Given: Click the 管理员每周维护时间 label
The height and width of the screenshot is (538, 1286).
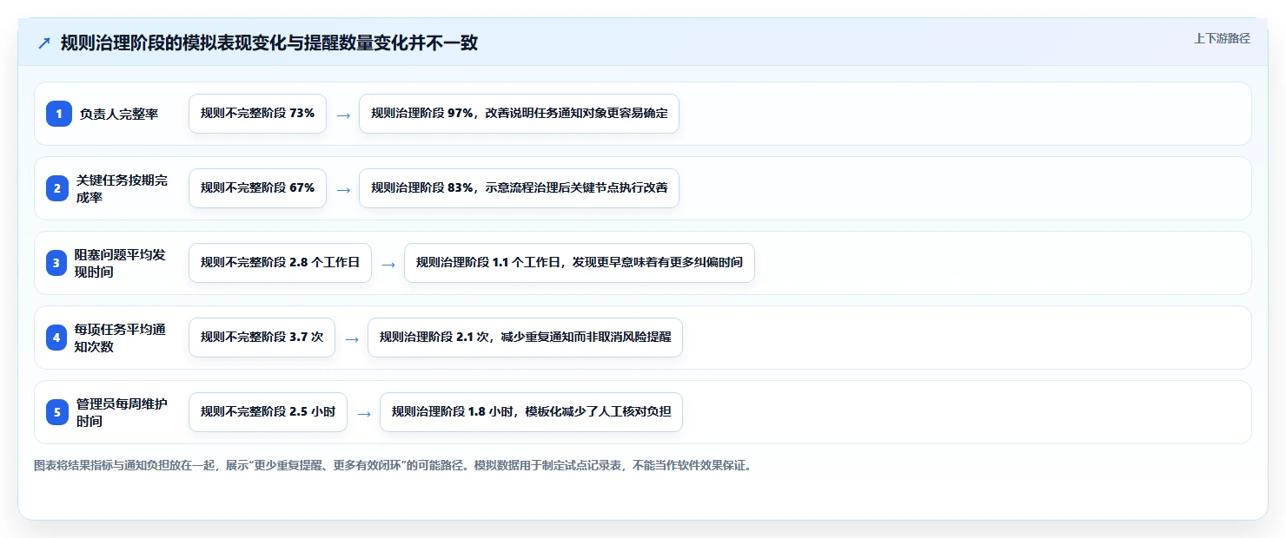Looking at the screenshot, I should [122, 412].
